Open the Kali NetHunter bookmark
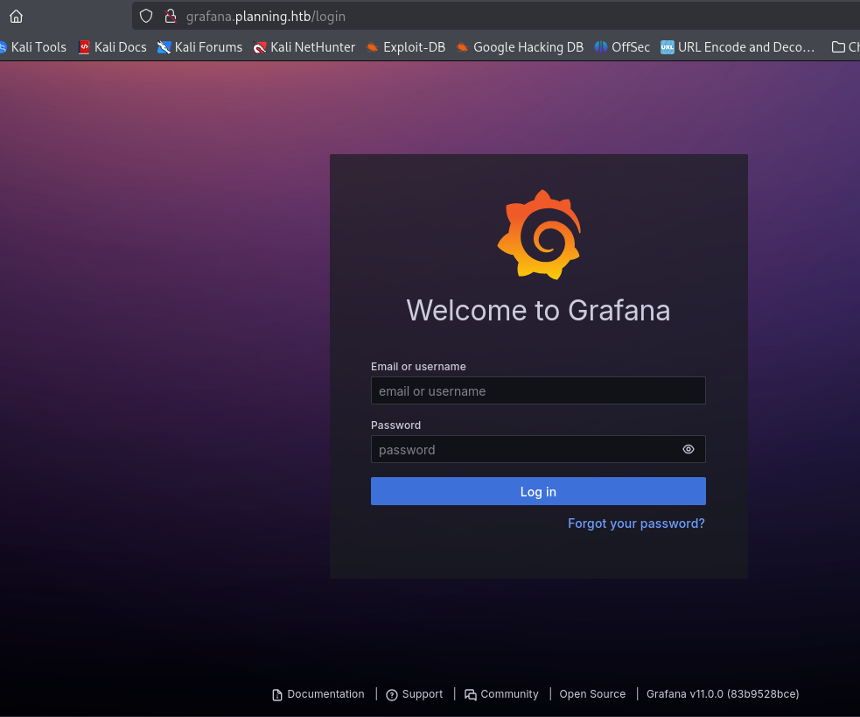This screenshot has width=860, height=717. click(x=304, y=47)
